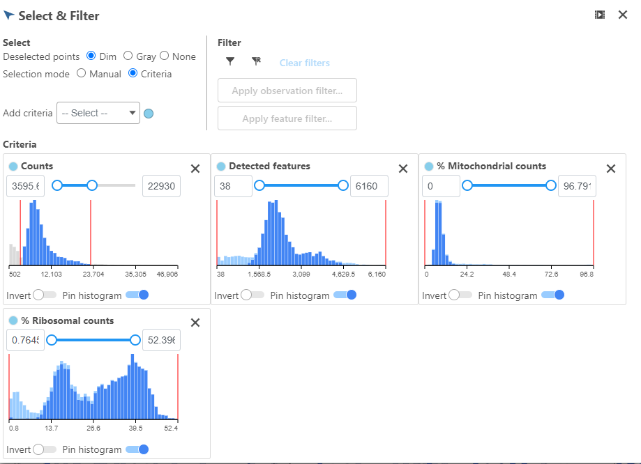641x464 pixels.
Task: Remove the % Ribosomal counts criteria
Action: 195,323
